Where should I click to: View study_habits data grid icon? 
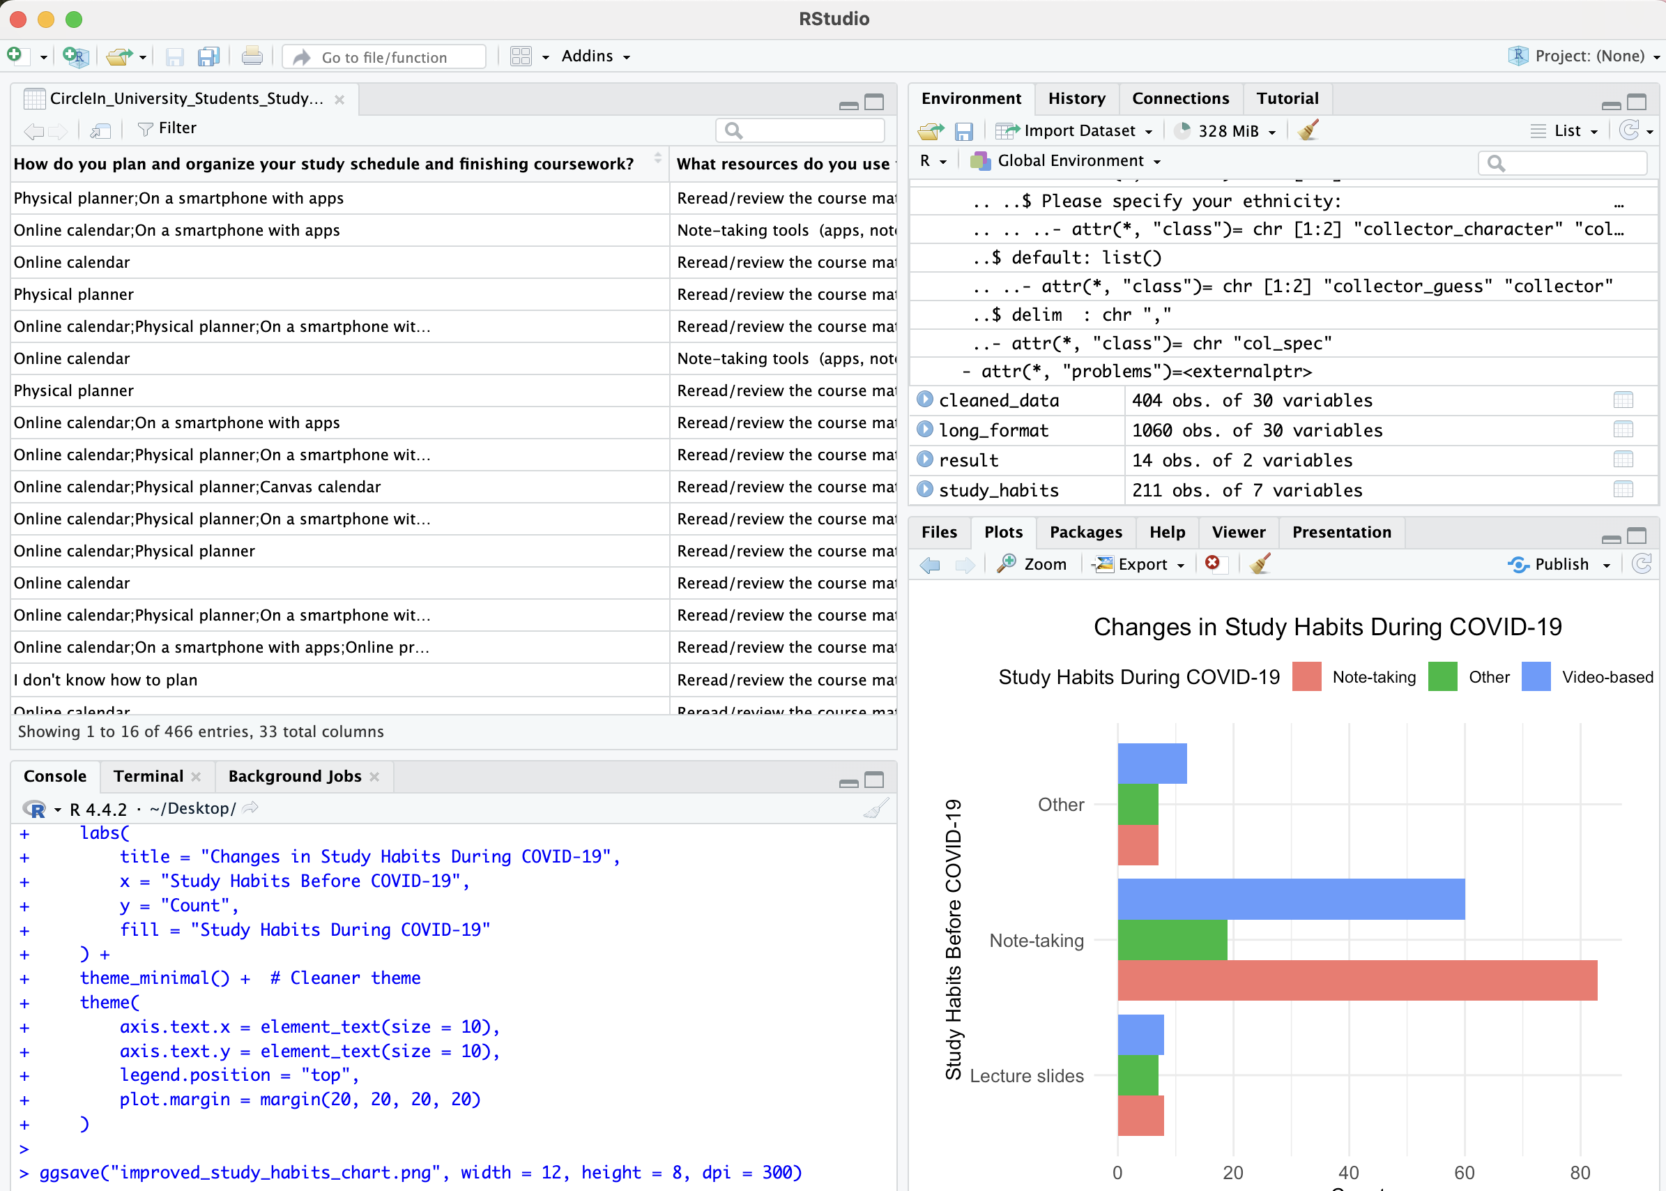[x=1623, y=490]
